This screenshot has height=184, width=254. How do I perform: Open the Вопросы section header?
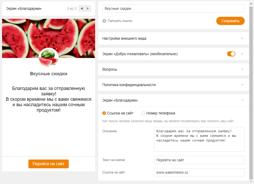[110, 69]
